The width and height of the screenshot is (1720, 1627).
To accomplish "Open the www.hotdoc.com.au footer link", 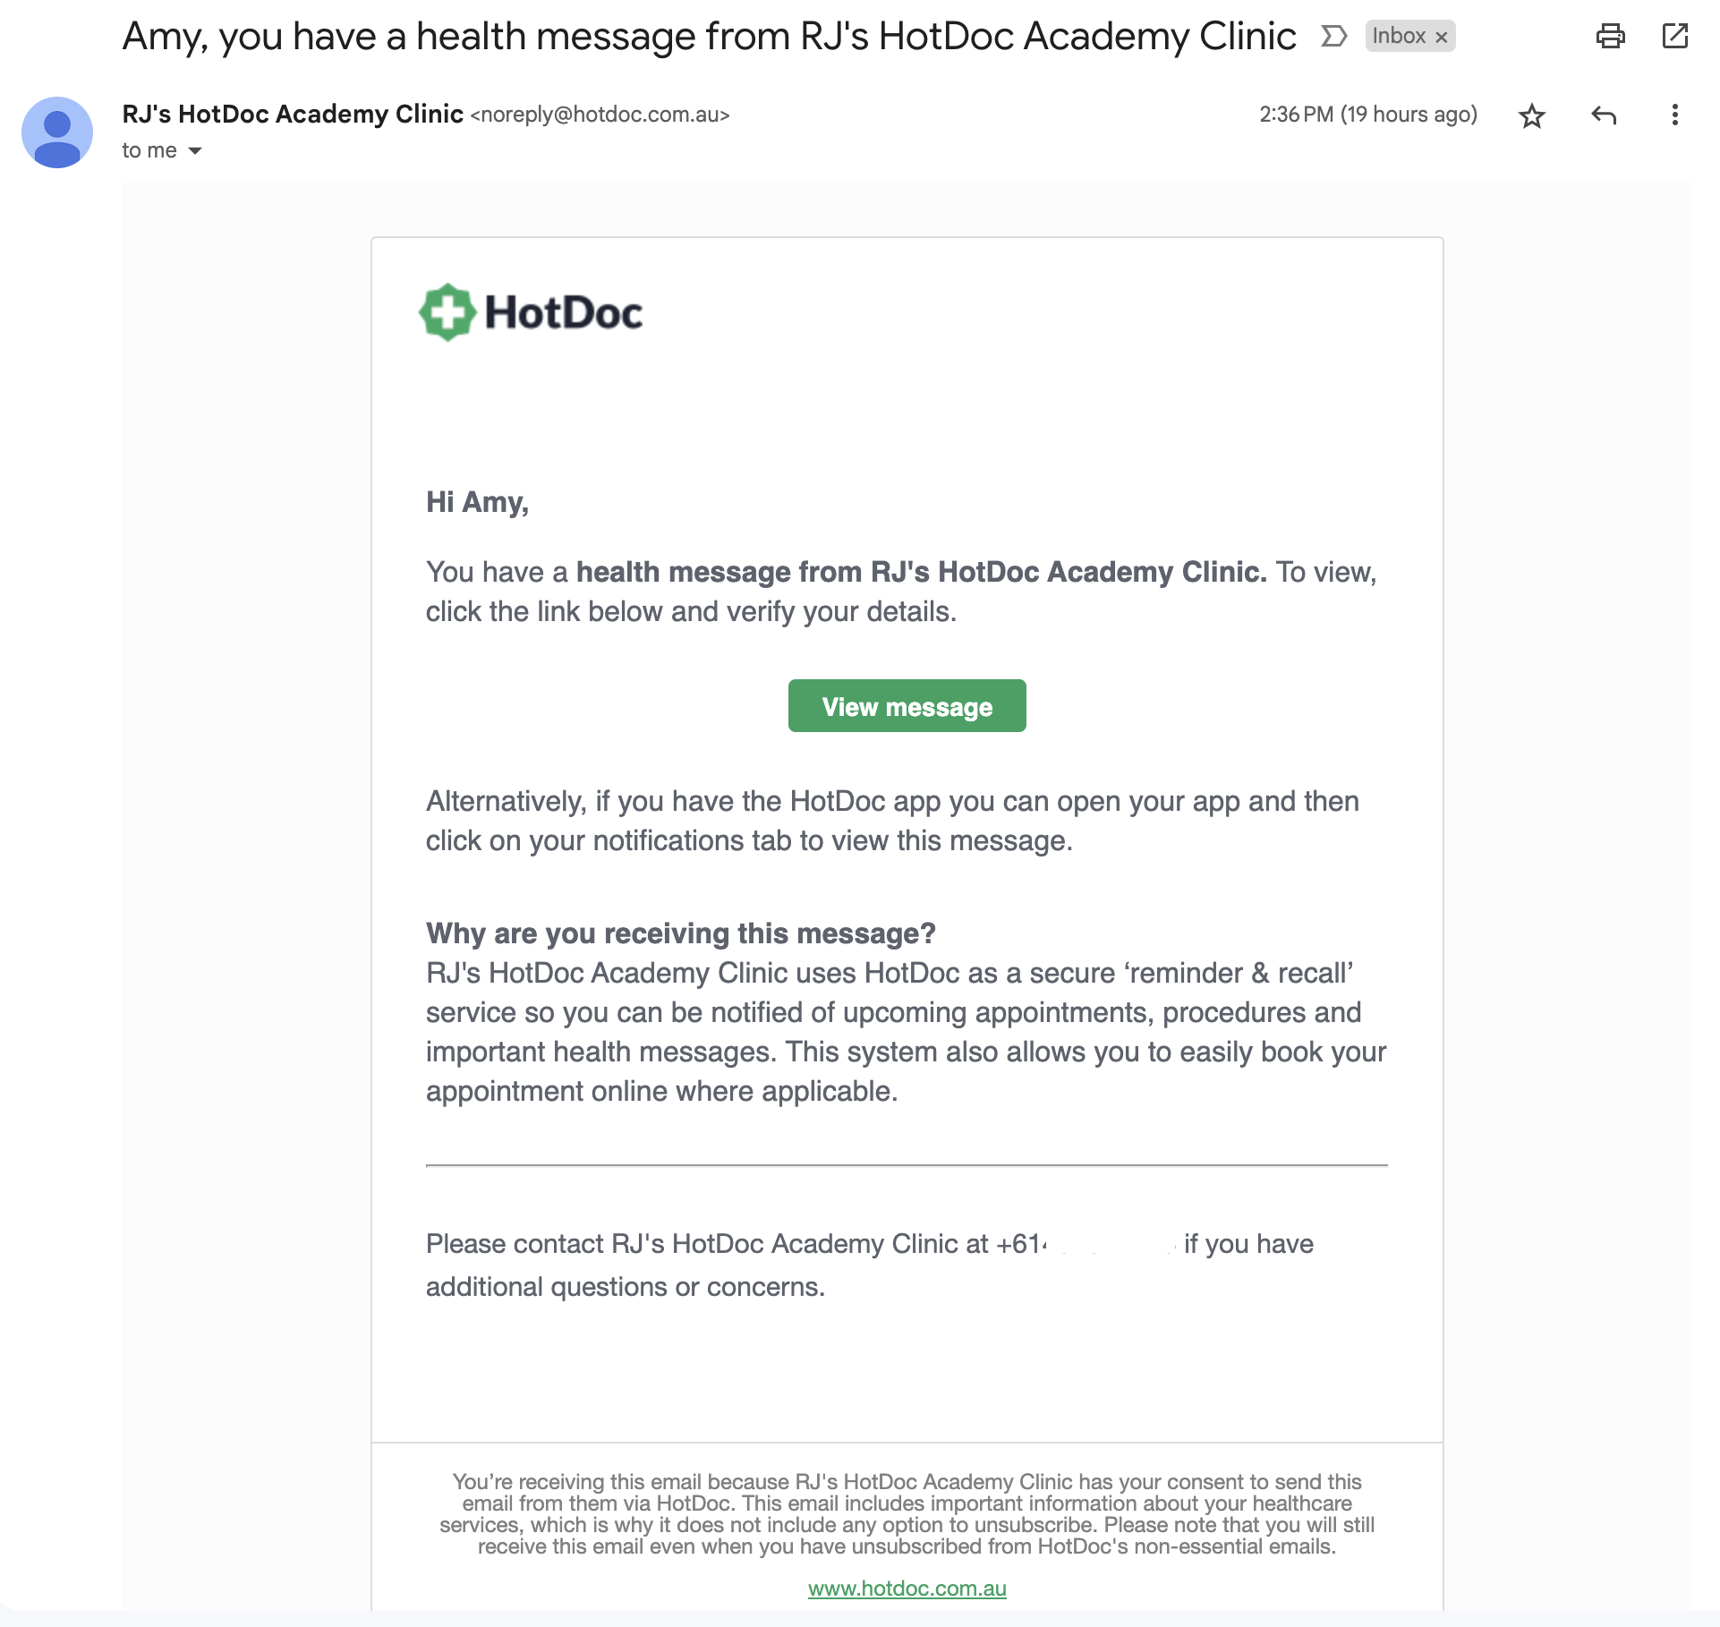I will coord(907,1589).
